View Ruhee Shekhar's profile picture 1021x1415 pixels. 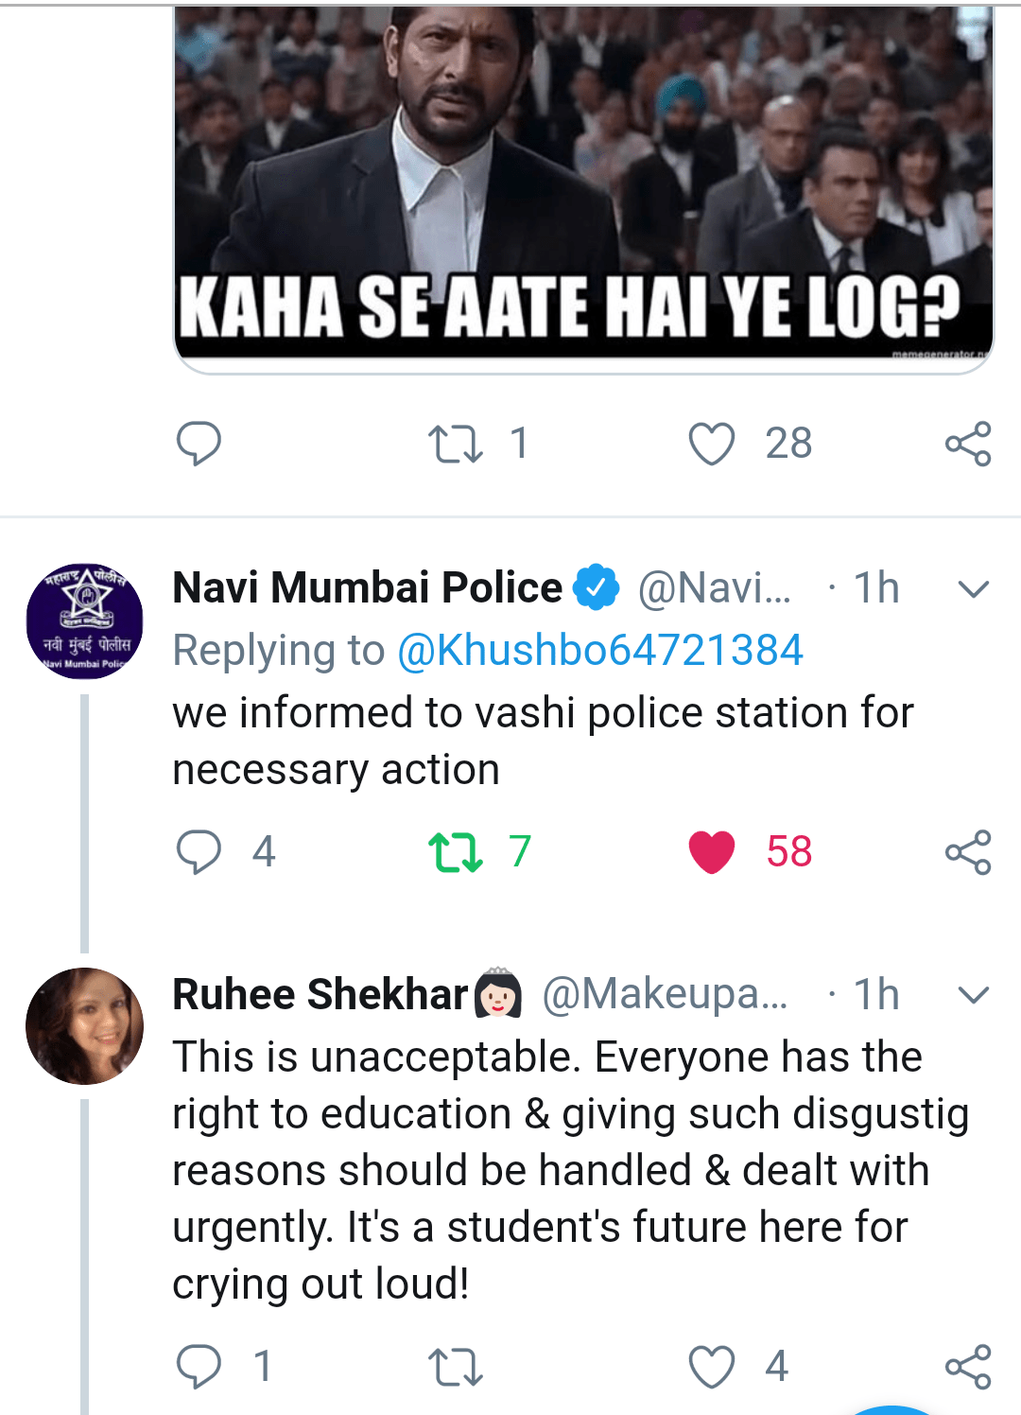(x=85, y=1026)
